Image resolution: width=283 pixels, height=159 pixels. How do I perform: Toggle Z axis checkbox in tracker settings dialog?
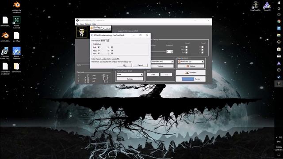112,53
